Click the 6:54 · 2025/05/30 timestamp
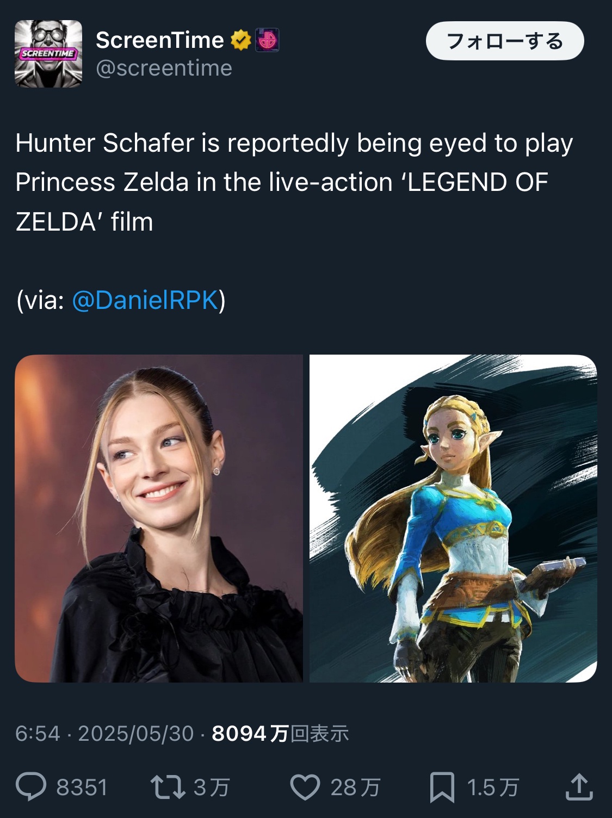This screenshot has height=818, width=612. 104,734
